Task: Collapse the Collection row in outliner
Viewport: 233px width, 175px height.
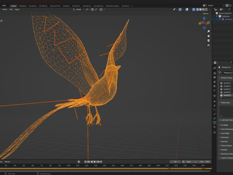Action: click(x=217, y=16)
